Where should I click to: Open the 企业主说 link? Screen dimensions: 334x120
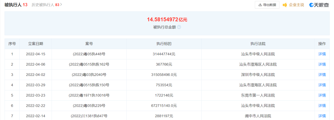pyautogui.click(x=296, y=5)
